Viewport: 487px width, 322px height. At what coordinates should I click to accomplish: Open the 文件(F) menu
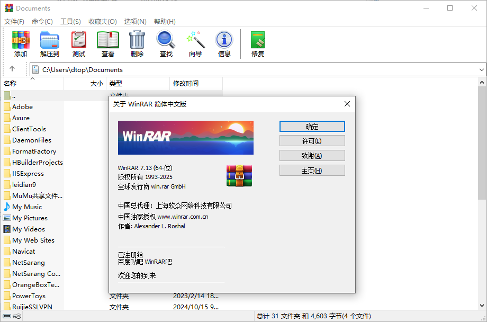(14, 21)
